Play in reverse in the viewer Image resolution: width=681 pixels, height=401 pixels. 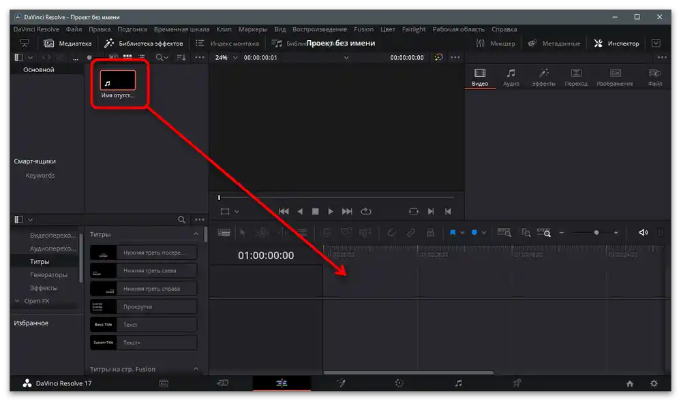point(300,211)
